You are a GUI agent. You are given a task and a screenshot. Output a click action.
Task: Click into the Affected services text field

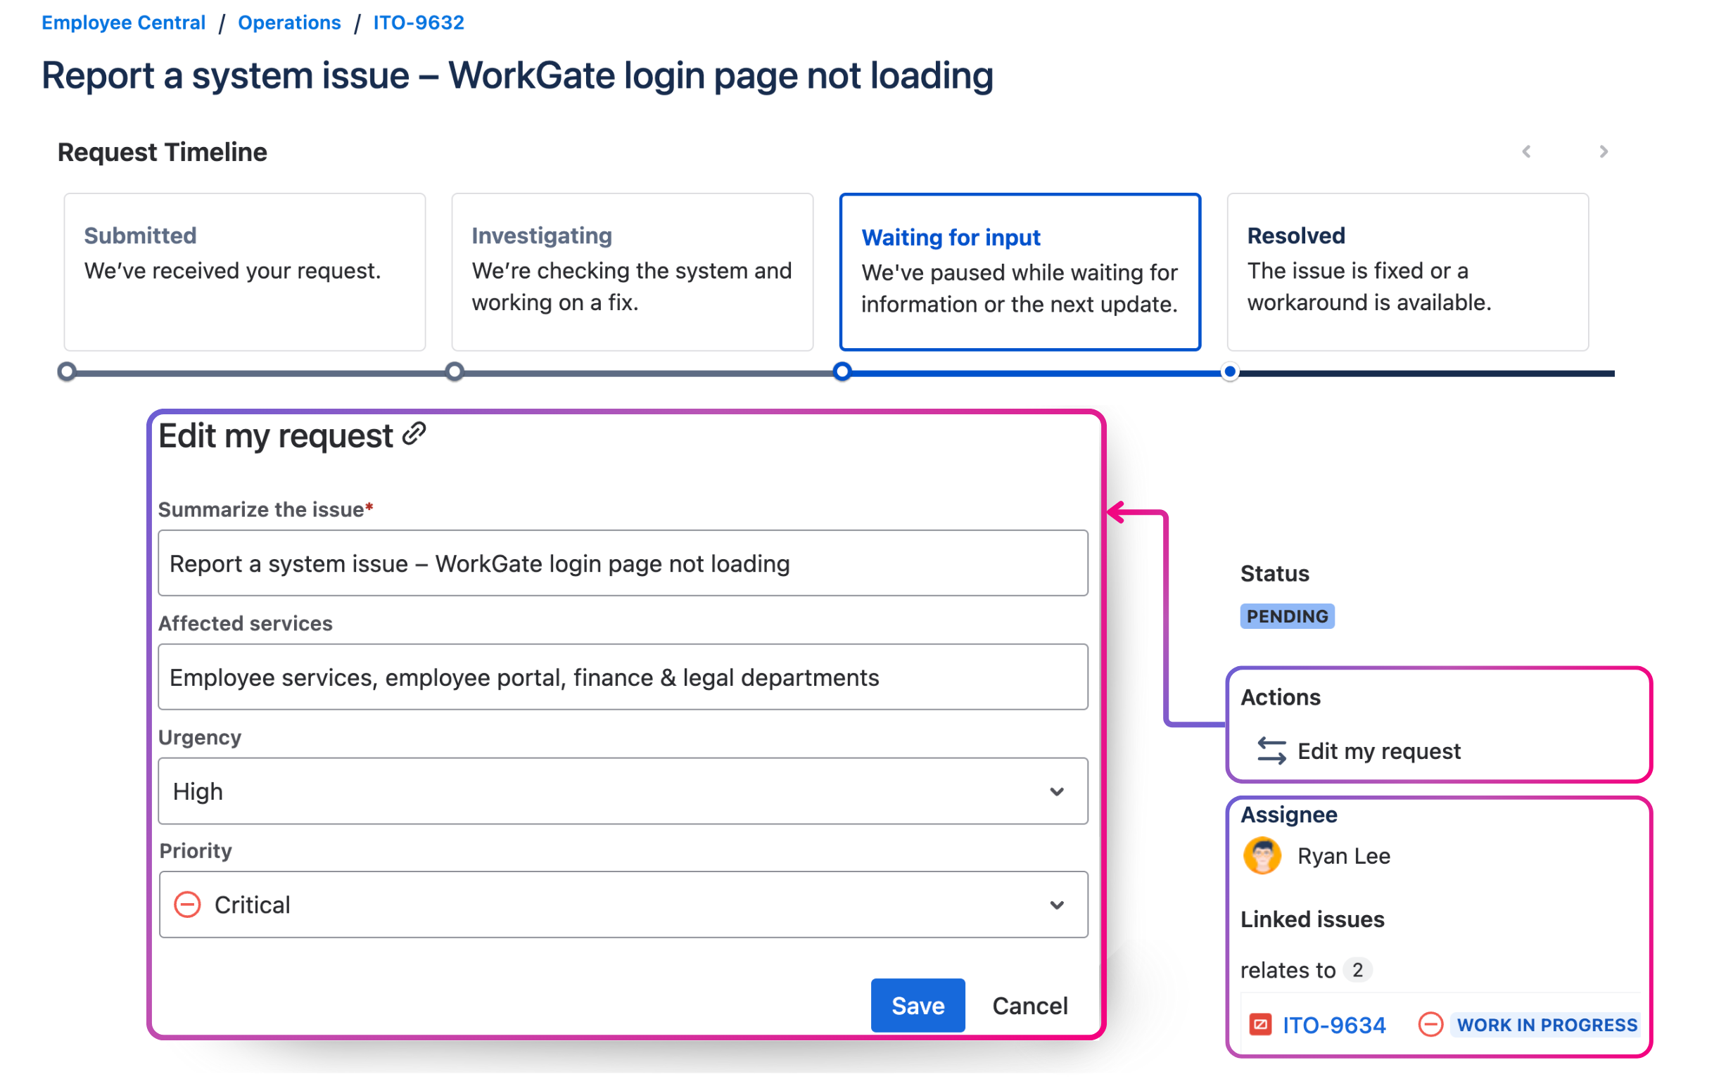(622, 677)
